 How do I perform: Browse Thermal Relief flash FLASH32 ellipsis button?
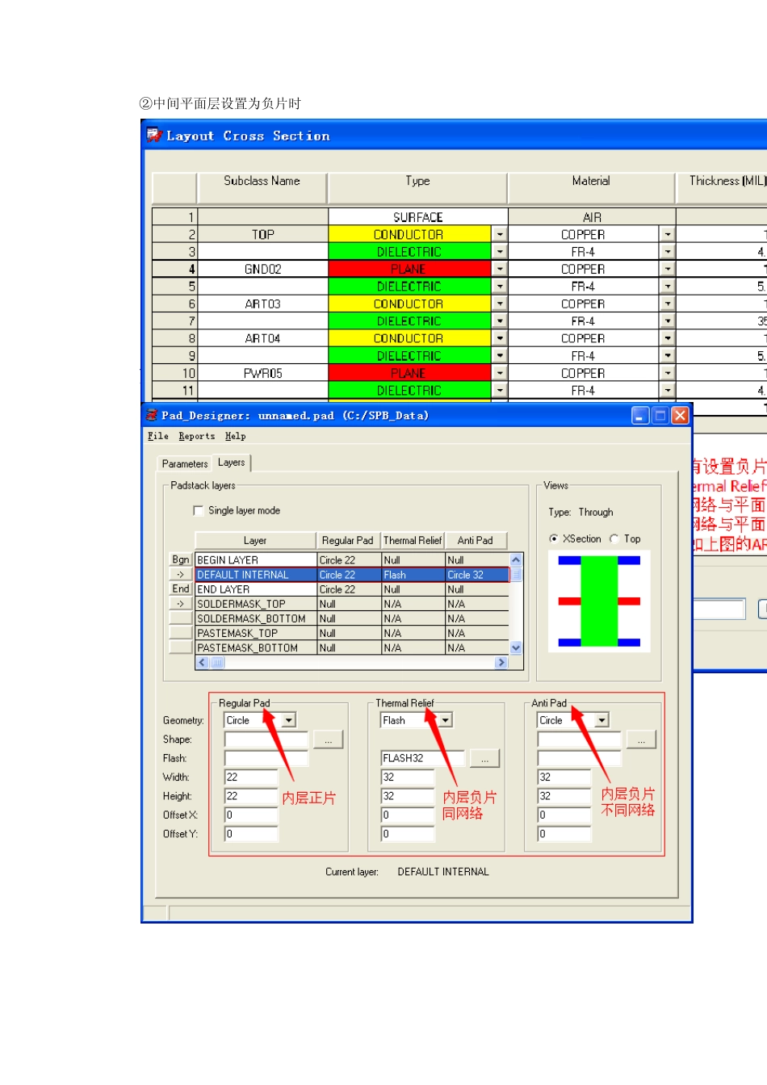coord(484,759)
